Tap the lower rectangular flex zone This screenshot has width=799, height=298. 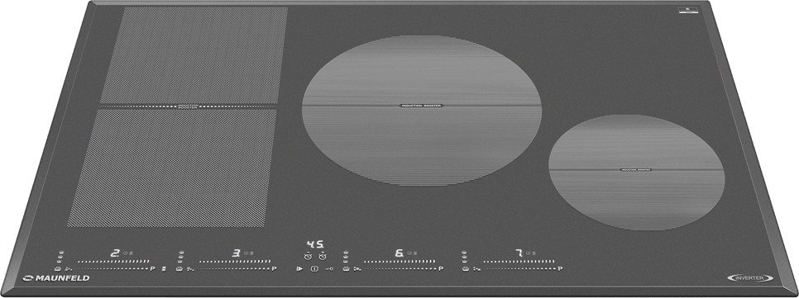[x=173, y=168]
